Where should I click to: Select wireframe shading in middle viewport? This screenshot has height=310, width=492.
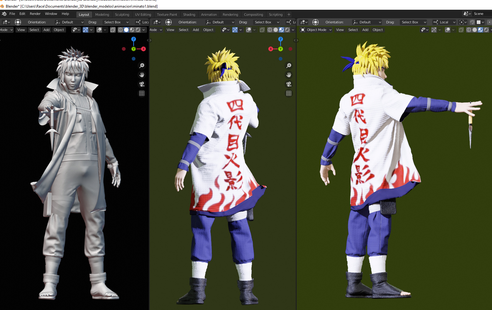pos(270,30)
